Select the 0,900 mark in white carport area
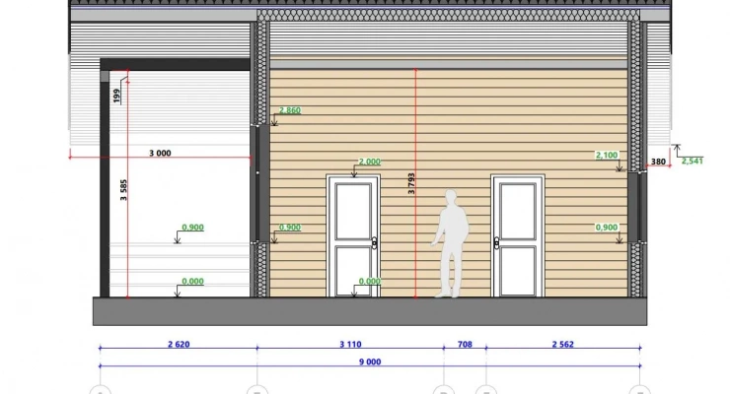730x394 pixels. tap(192, 228)
